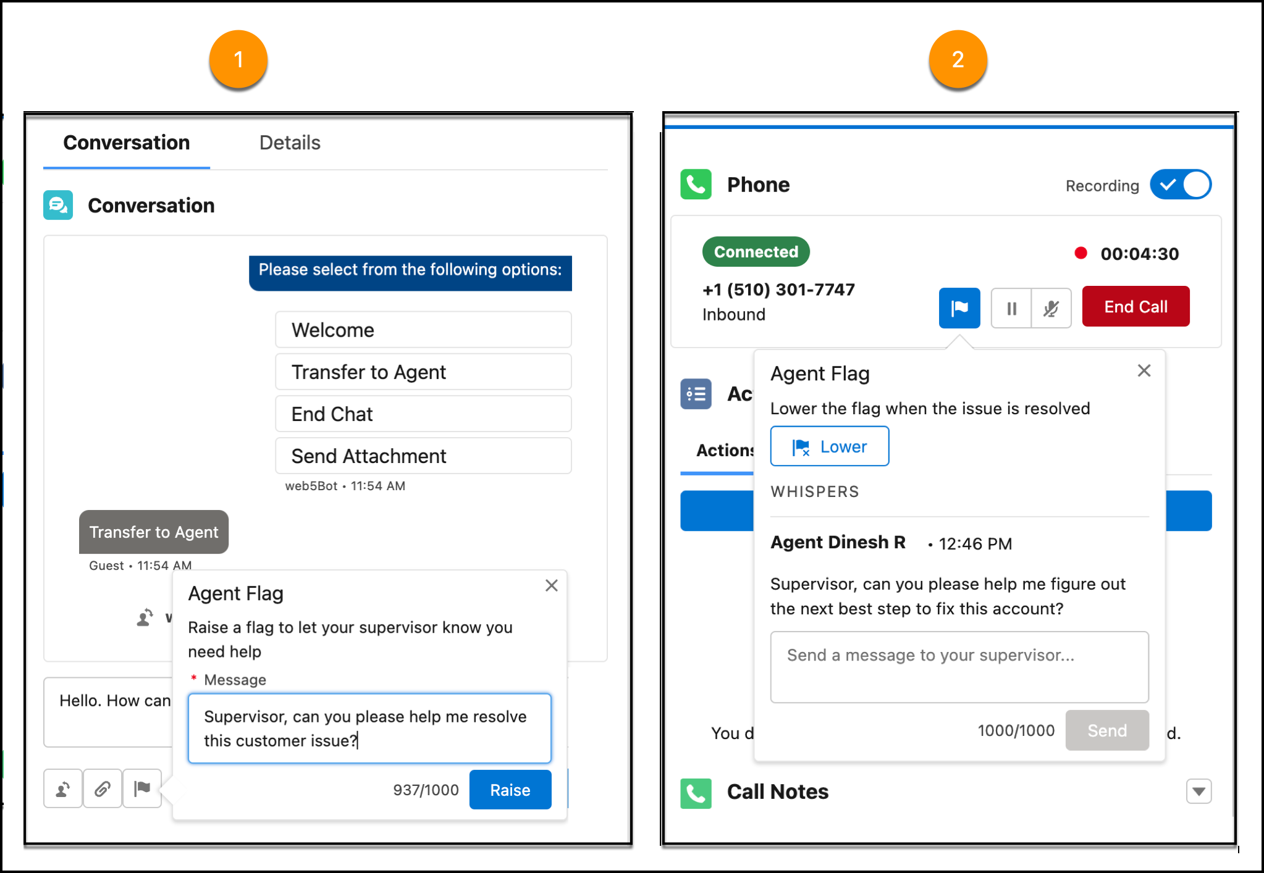Click the Raise button

(x=510, y=790)
